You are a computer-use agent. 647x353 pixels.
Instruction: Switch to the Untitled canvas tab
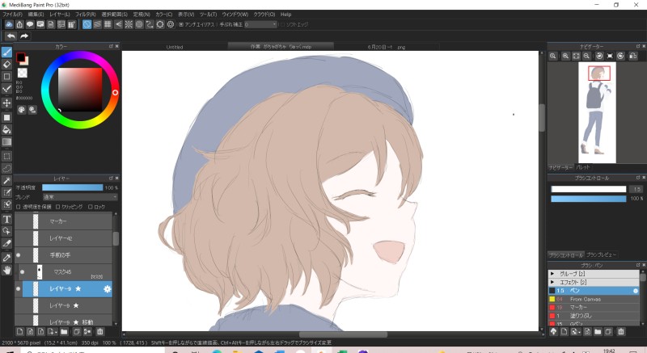click(175, 47)
